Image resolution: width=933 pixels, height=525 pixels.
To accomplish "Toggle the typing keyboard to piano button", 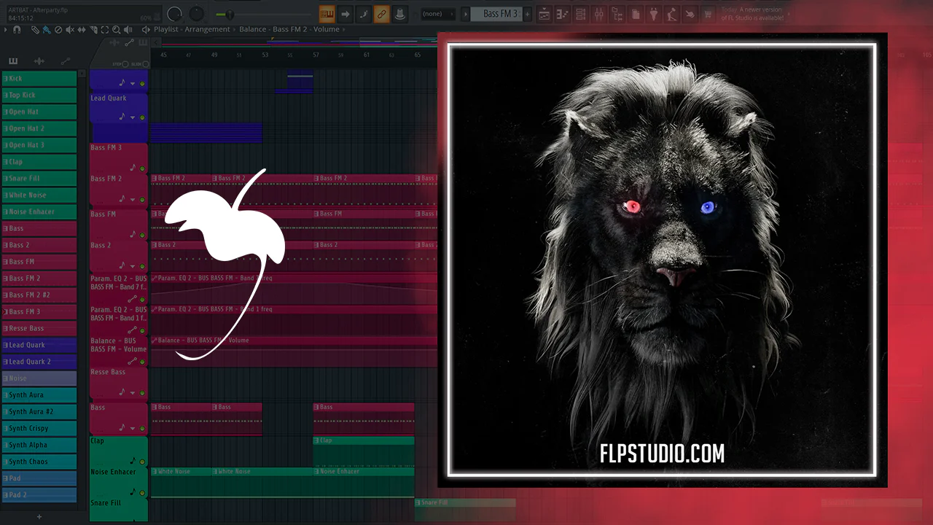I will (327, 14).
